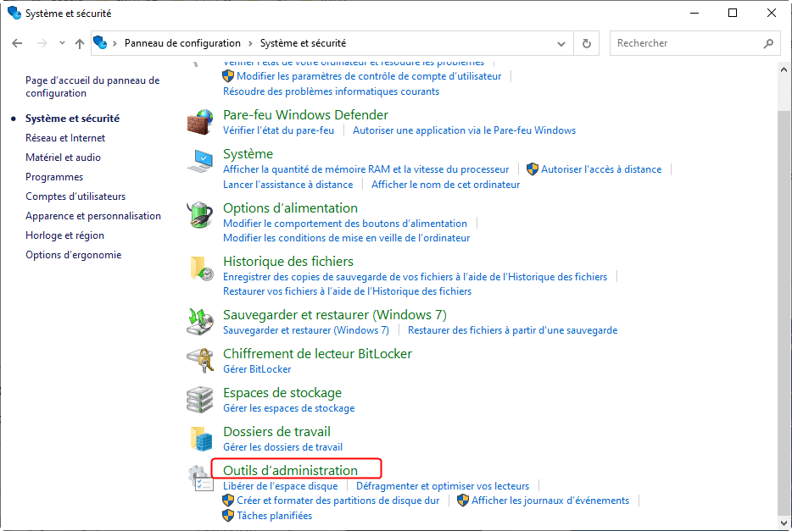792x531 pixels.
Task: Click Gérer les espaces de stockage
Action: [x=289, y=408]
